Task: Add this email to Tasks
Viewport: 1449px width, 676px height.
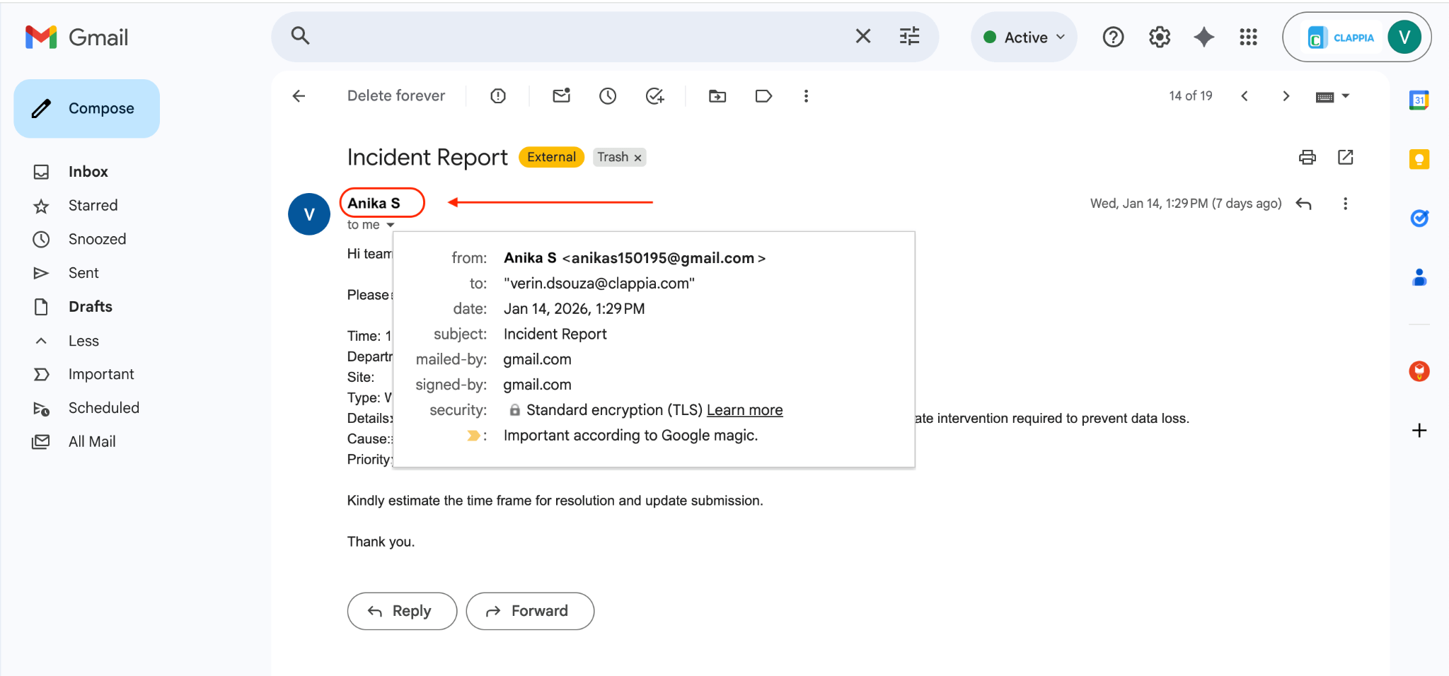Action: (x=654, y=95)
